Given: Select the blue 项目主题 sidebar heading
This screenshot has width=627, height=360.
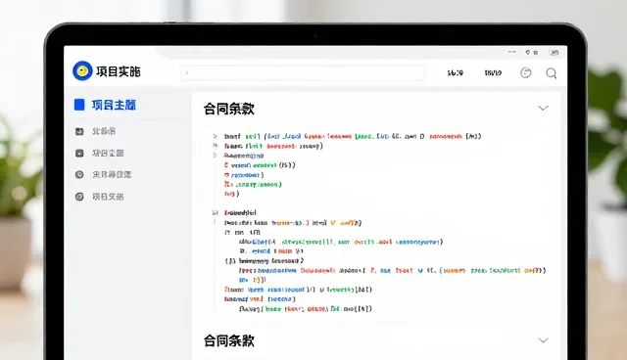Looking at the screenshot, I should 114,105.
